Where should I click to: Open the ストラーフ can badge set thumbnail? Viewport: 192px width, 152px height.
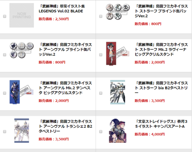118,12
